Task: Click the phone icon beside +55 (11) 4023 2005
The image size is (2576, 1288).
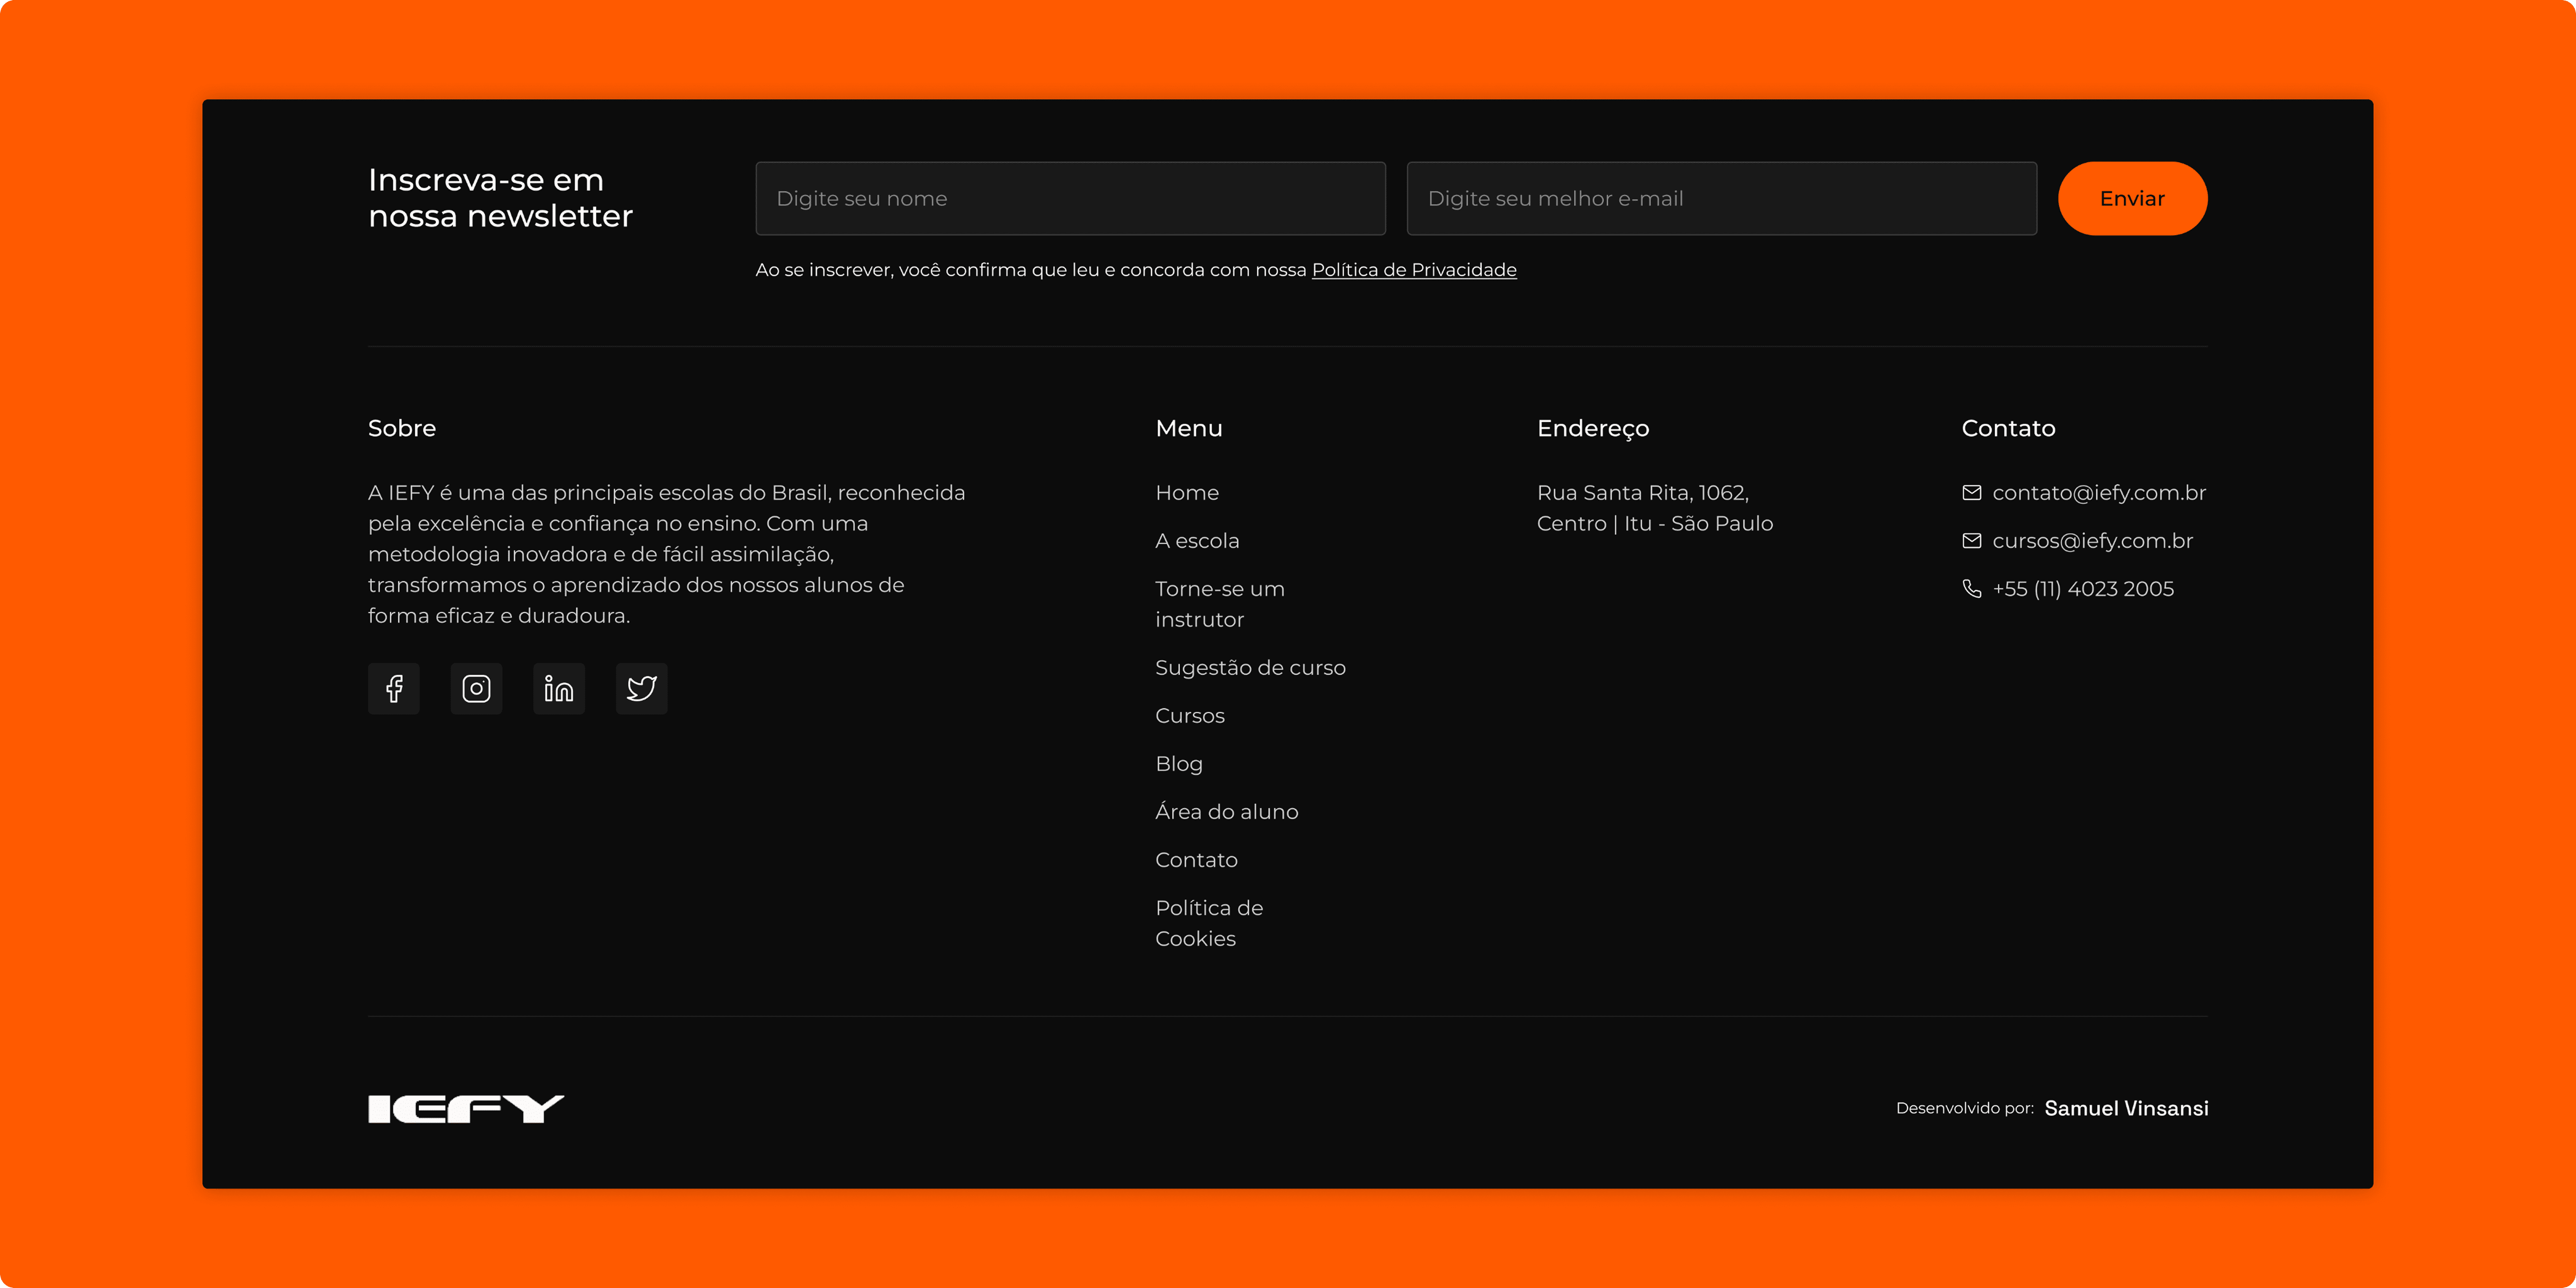Action: 1971,589
